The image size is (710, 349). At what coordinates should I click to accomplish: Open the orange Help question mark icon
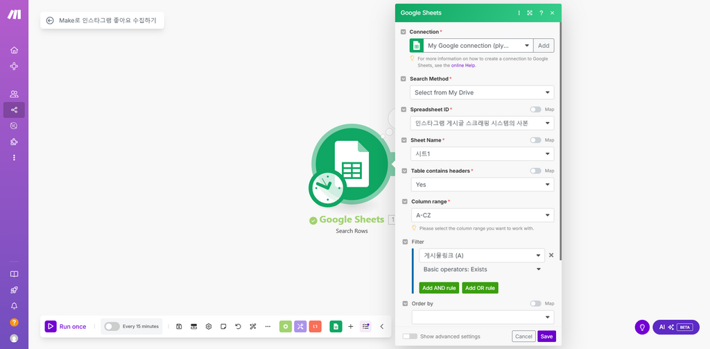[x=14, y=322]
